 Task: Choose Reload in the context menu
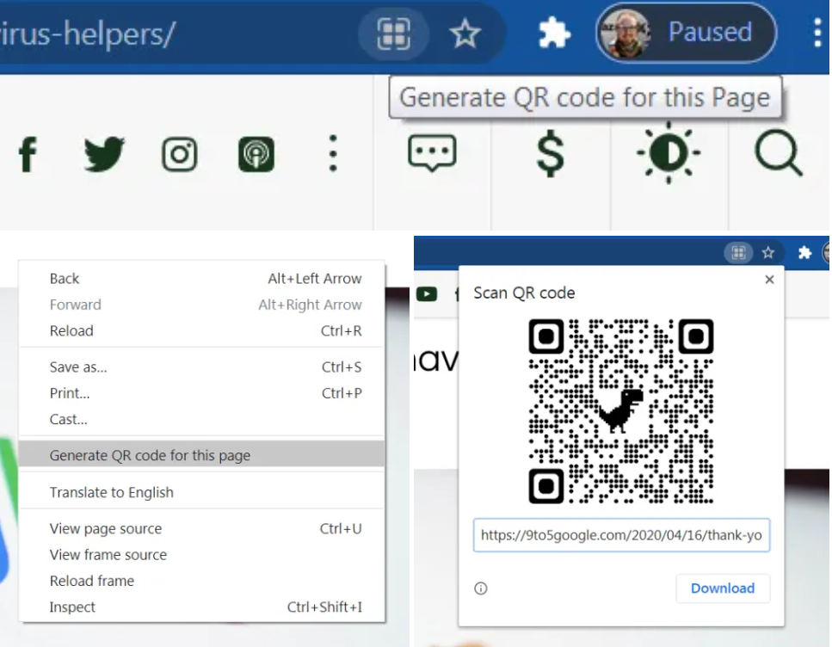click(x=201, y=330)
